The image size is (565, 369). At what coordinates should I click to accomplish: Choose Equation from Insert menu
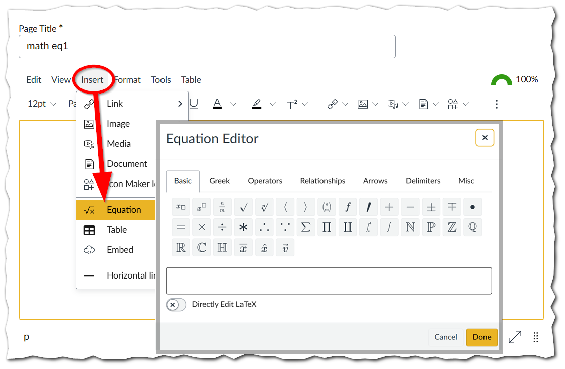click(116, 210)
